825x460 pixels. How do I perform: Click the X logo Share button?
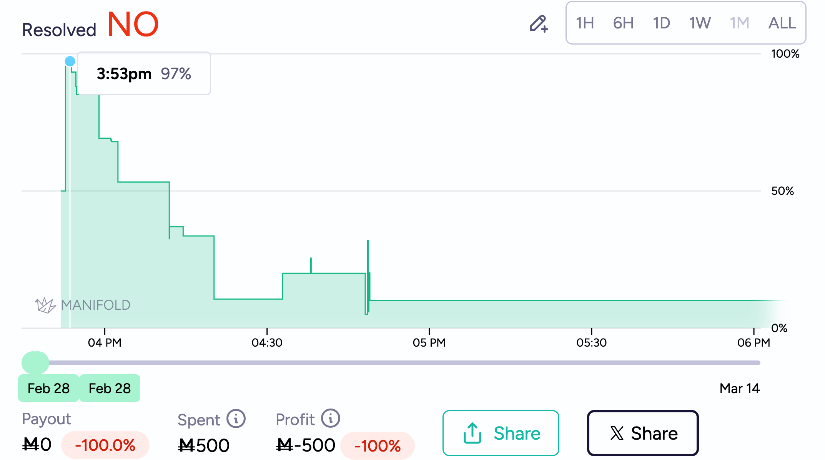(642, 433)
